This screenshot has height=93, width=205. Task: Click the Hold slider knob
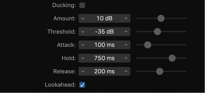[172, 58]
